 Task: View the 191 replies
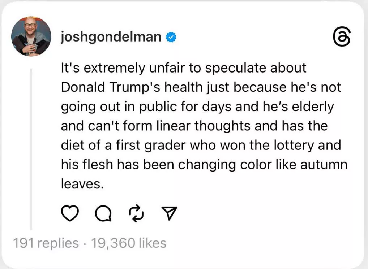[46, 243]
